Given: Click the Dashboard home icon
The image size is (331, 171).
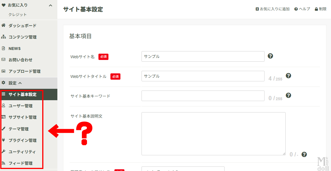Looking at the screenshot, I should (x=3, y=25).
